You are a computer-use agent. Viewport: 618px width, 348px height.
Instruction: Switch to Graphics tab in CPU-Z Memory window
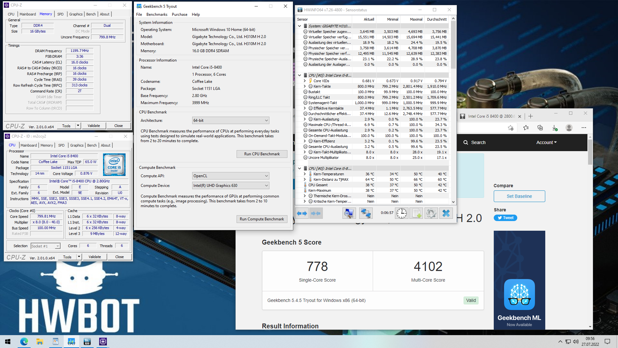click(x=76, y=14)
